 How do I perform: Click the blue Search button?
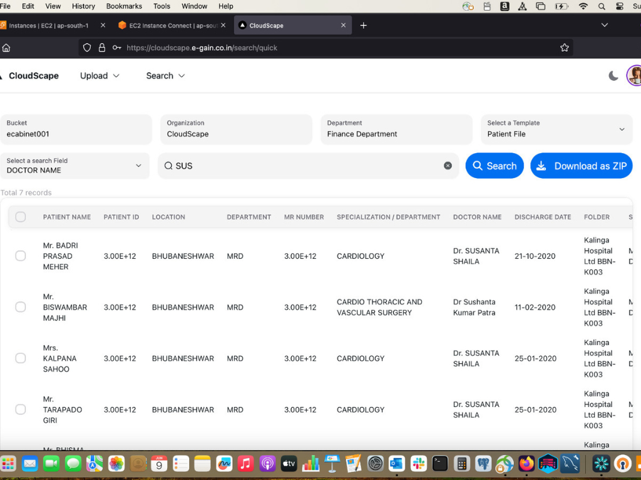tap(495, 166)
